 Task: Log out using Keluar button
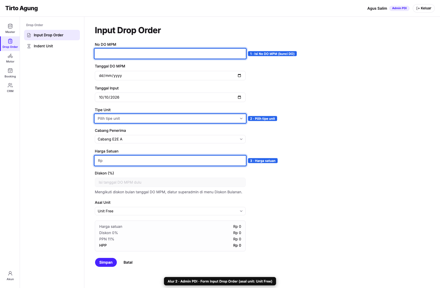pos(424,8)
